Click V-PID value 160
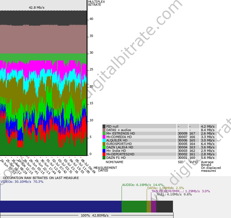 pos(192,158)
